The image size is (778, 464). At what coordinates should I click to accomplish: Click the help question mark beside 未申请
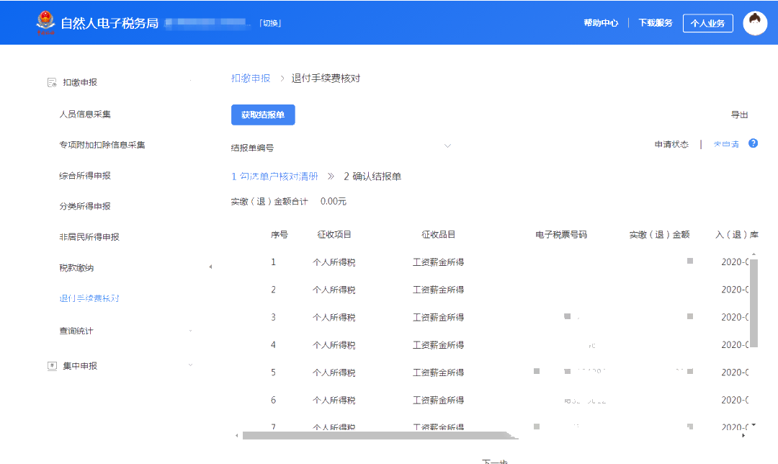coord(753,143)
